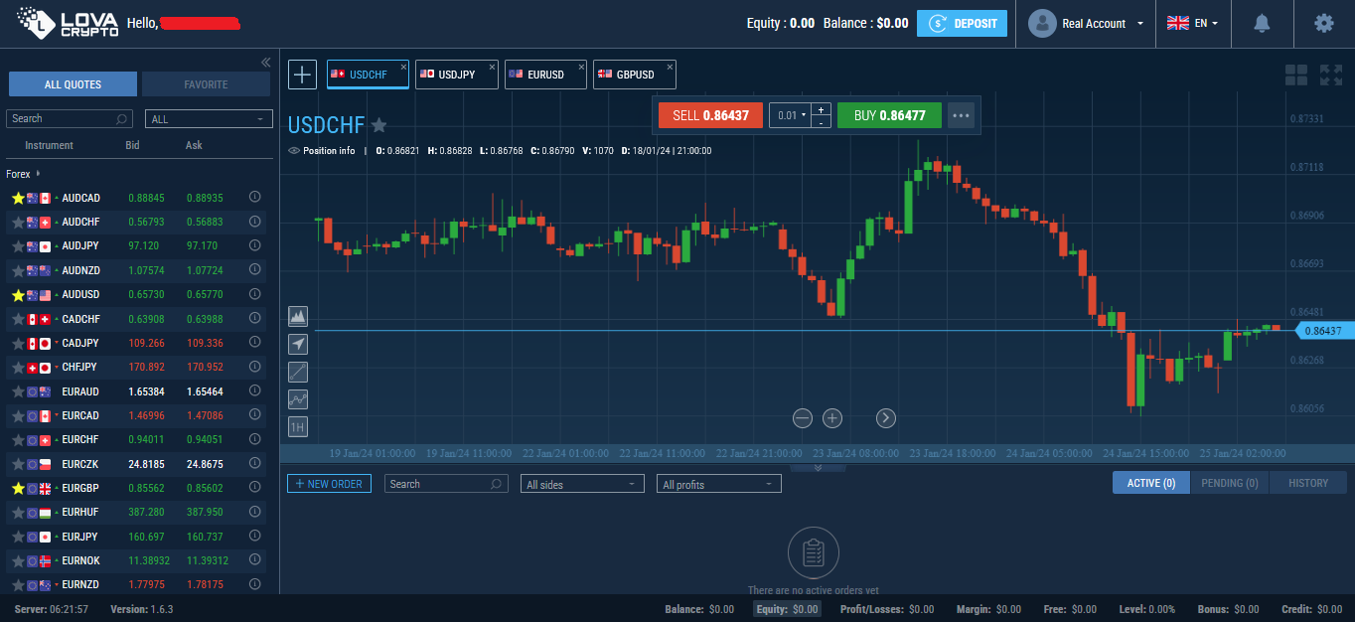Click the Lova Crypto logo

point(68,22)
